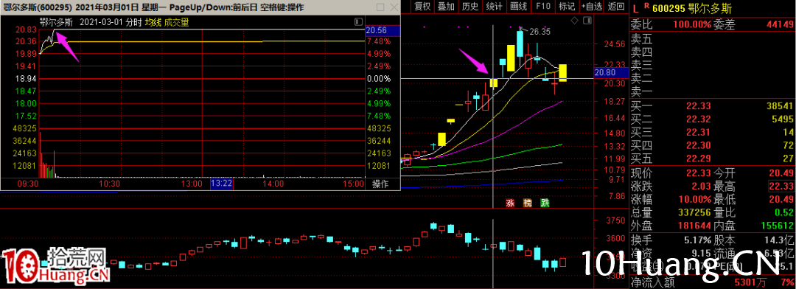The height and width of the screenshot is (289, 796).
Task: Select the 卖三 order row
Action: click(x=712, y=65)
